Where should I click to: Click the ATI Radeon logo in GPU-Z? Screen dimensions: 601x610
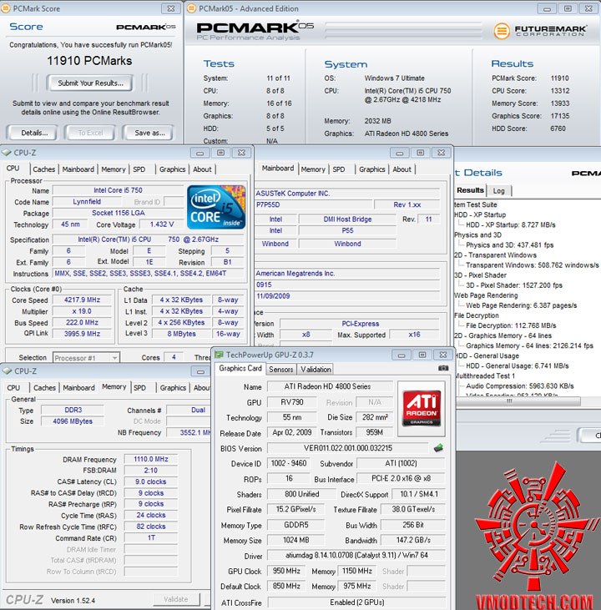422,409
